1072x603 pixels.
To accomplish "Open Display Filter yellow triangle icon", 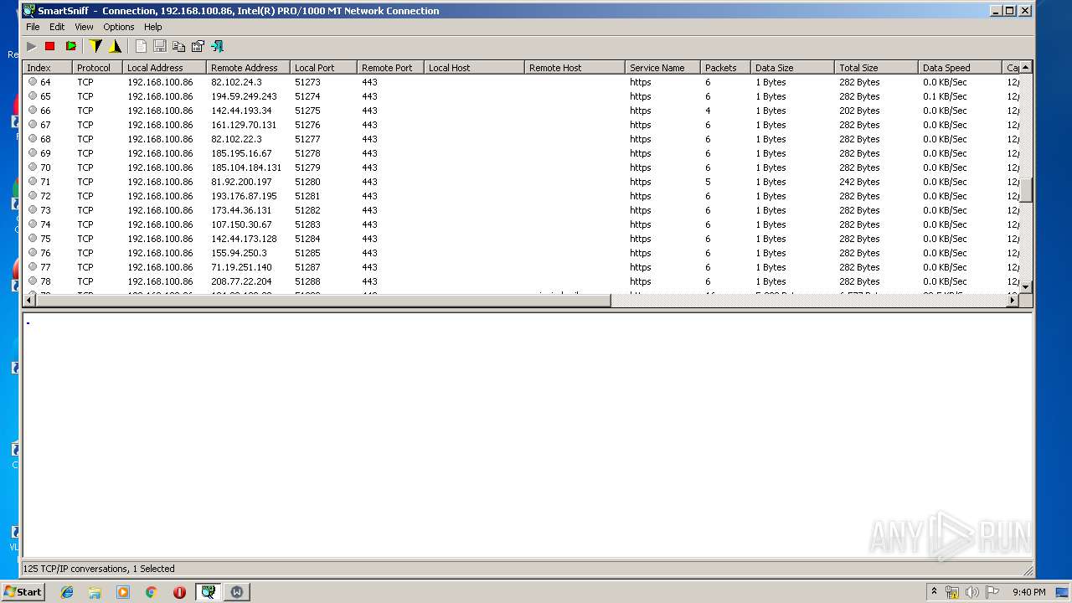I will 115,46.
